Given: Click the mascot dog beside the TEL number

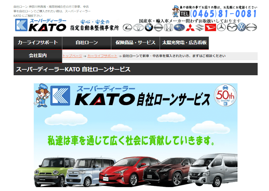Looking at the screenshot, I should (x=176, y=11).
